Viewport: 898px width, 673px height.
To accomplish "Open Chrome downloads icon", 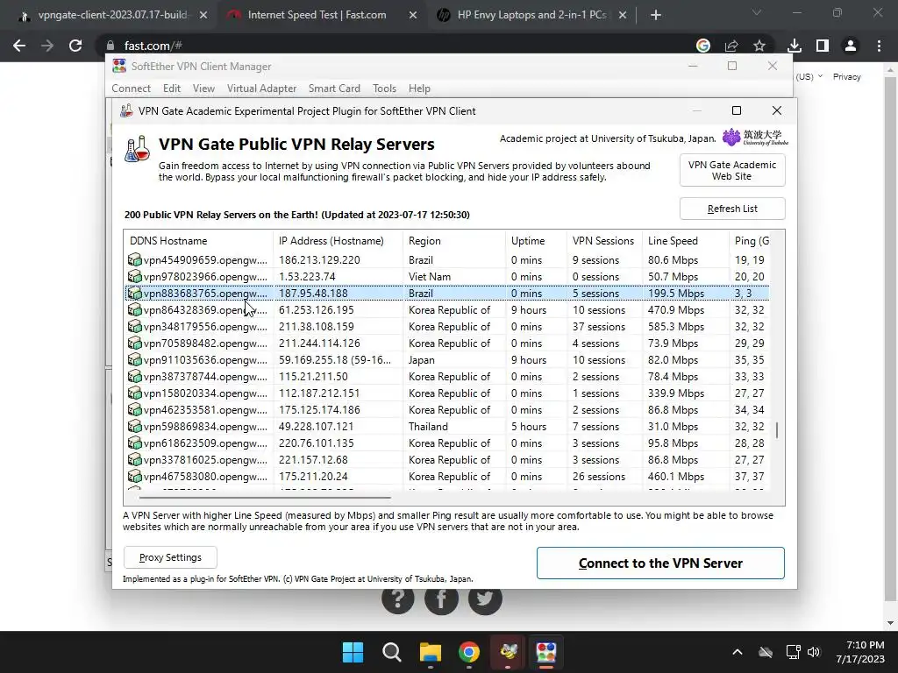I will [x=795, y=46].
